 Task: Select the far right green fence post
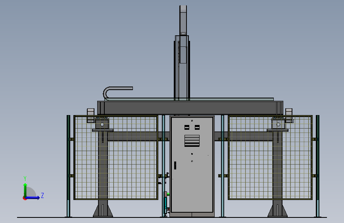pos(317,166)
